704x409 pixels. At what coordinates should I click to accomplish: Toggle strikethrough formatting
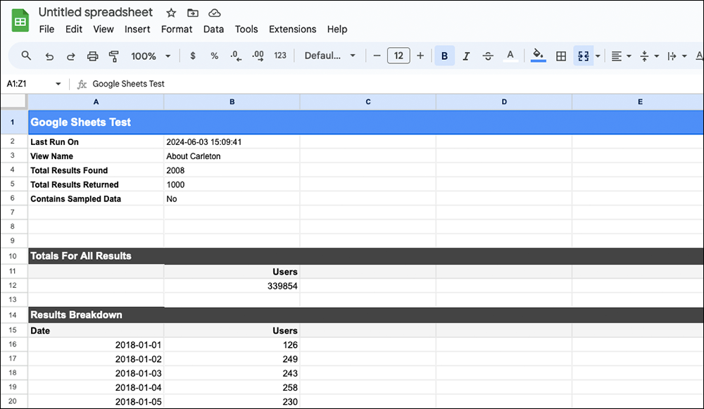(x=488, y=56)
